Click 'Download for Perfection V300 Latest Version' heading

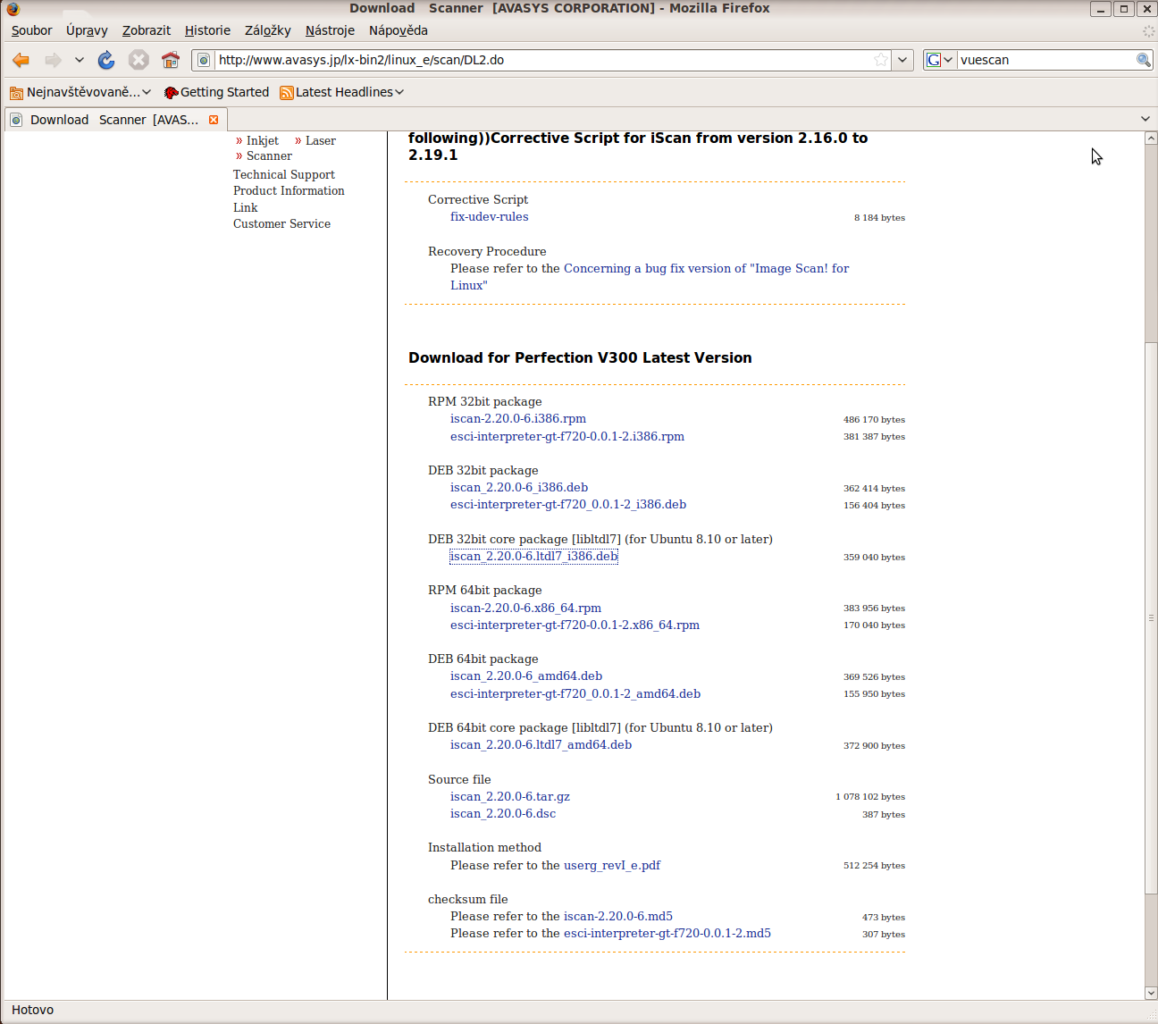click(x=580, y=357)
